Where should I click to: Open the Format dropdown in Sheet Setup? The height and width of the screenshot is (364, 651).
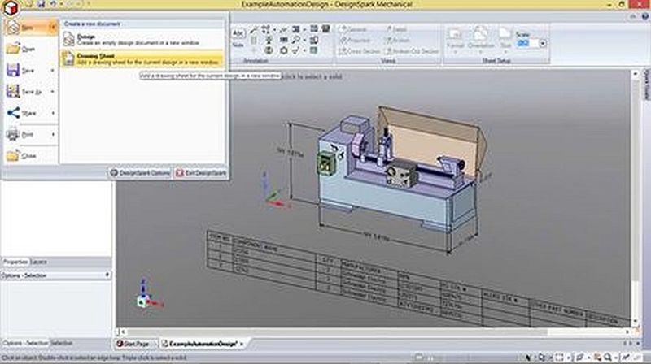pyautogui.click(x=456, y=40)
